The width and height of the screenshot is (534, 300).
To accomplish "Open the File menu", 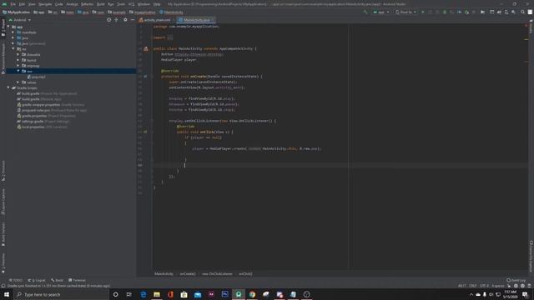I will [13, 4].
